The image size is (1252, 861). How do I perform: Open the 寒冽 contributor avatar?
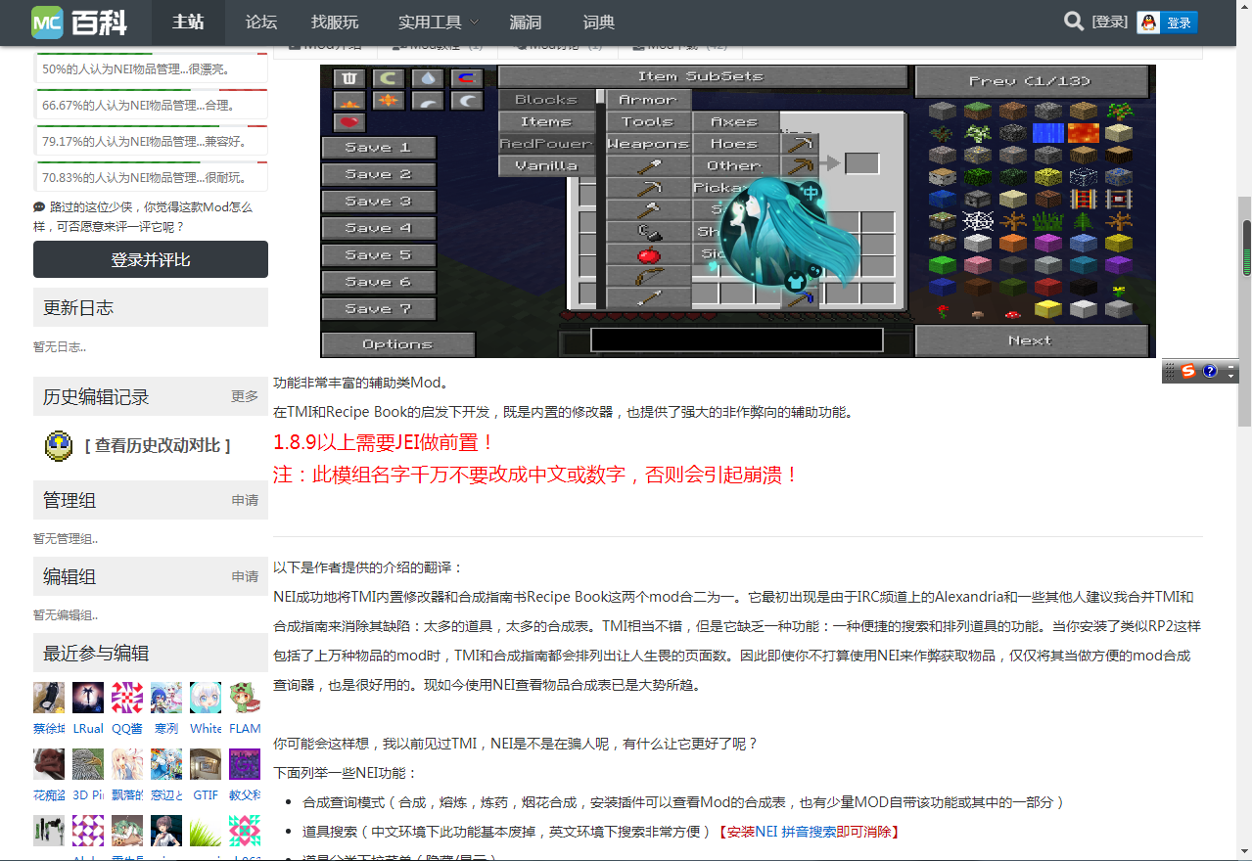[x=166, y=698]
